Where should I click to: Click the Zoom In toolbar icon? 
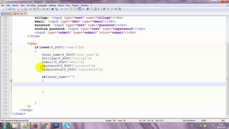click(62, 9)
